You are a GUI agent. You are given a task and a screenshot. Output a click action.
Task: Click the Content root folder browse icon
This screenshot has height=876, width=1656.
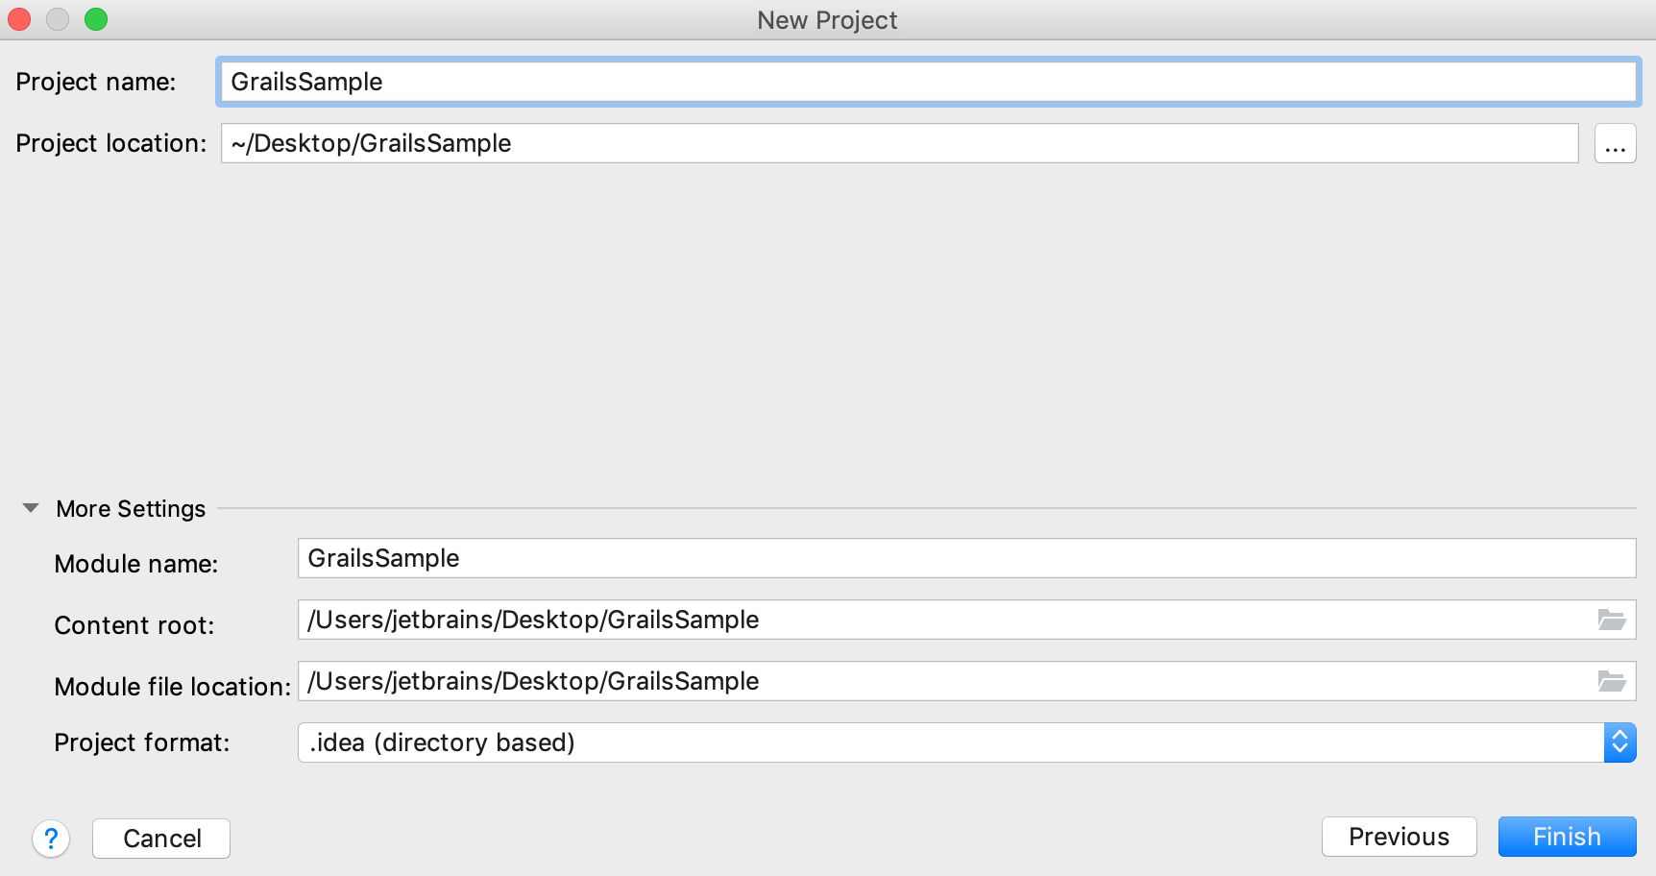[1611, 620]
